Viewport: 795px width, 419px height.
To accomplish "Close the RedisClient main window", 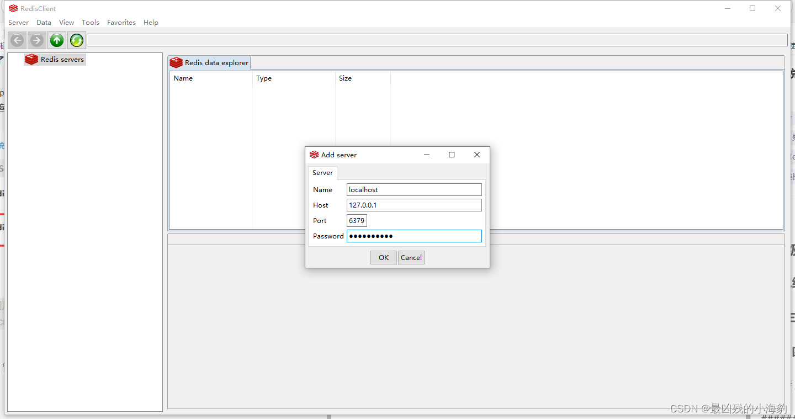I will (778, 8).
